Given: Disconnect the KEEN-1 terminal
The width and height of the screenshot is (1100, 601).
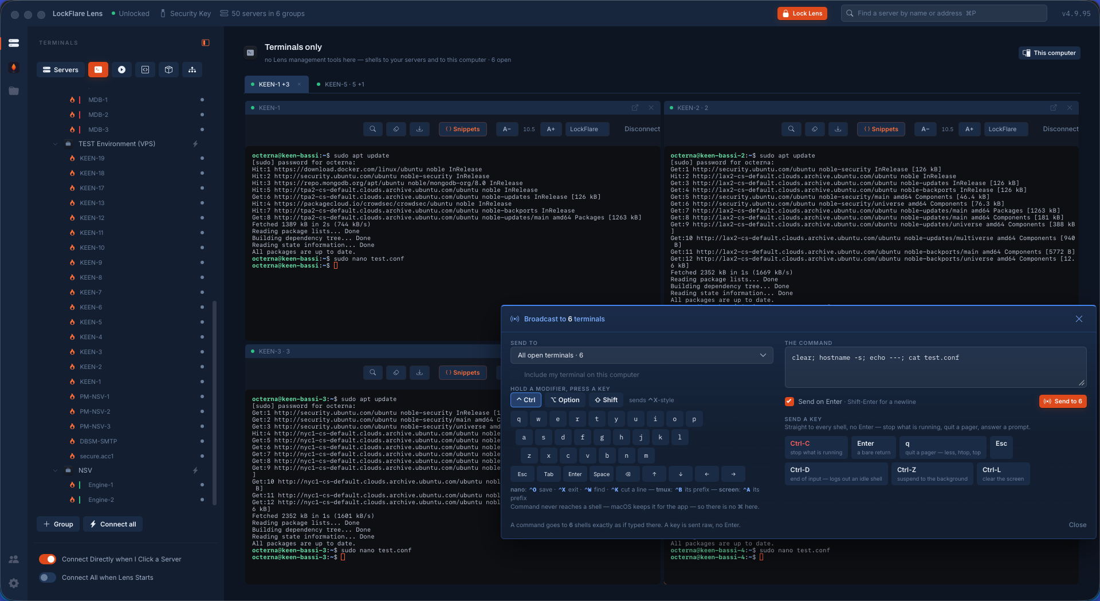Looking at the screenshot, I should pos(642,129).
